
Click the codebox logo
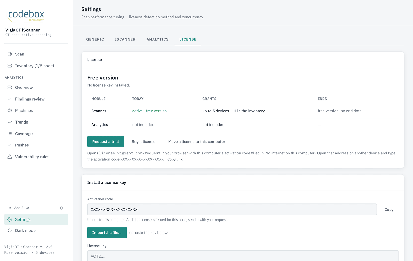25,15
